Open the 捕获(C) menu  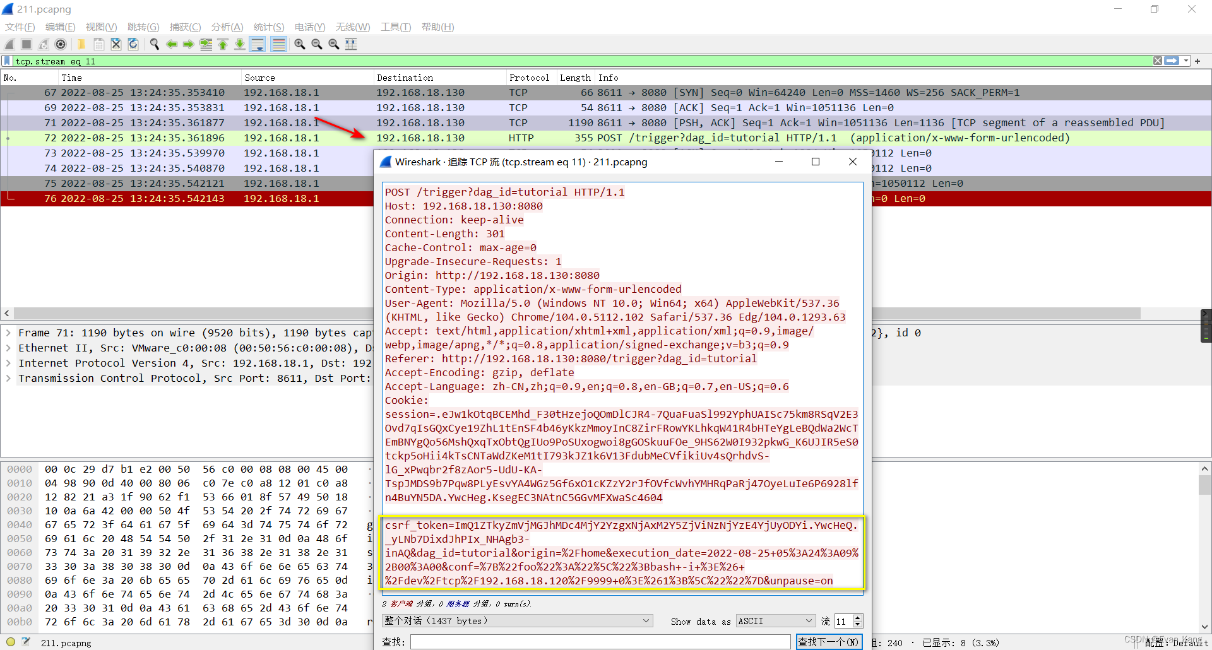185,27
